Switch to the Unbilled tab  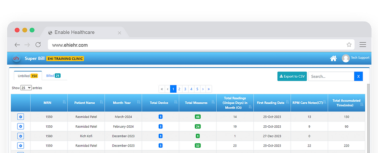pos(28,76)
